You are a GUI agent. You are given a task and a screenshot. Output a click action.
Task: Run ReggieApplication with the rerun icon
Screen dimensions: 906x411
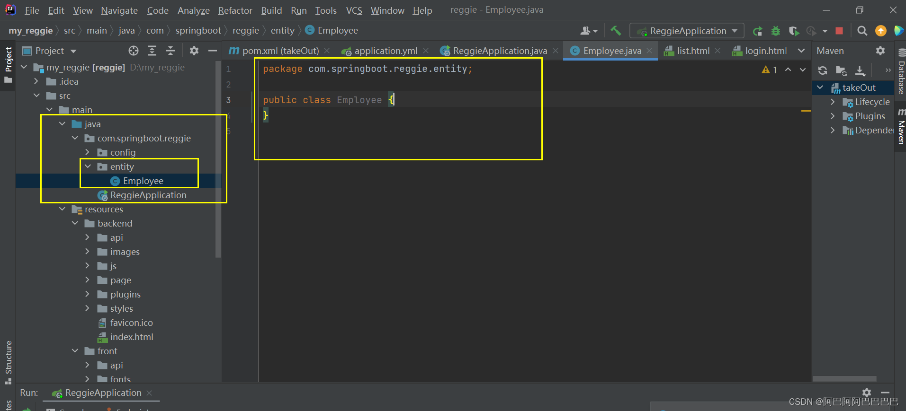coord(758,31)
